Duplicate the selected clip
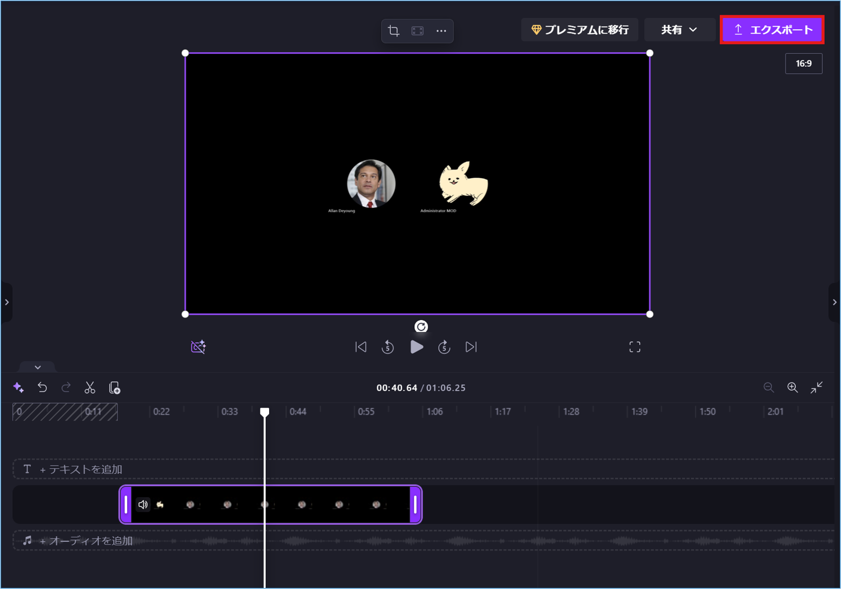The image size is (841, 589). click(114, 387)
